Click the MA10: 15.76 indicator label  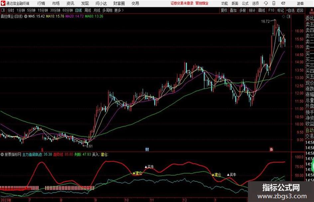point(55,16)
